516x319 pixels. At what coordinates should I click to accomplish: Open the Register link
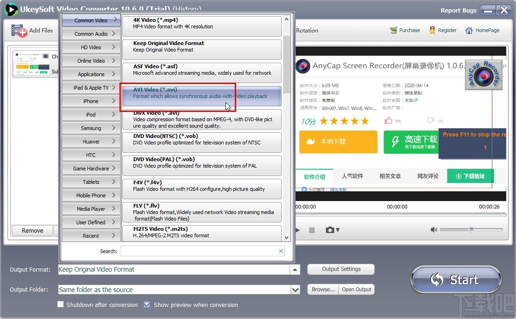pyautogui.click(x=447, y=30)
